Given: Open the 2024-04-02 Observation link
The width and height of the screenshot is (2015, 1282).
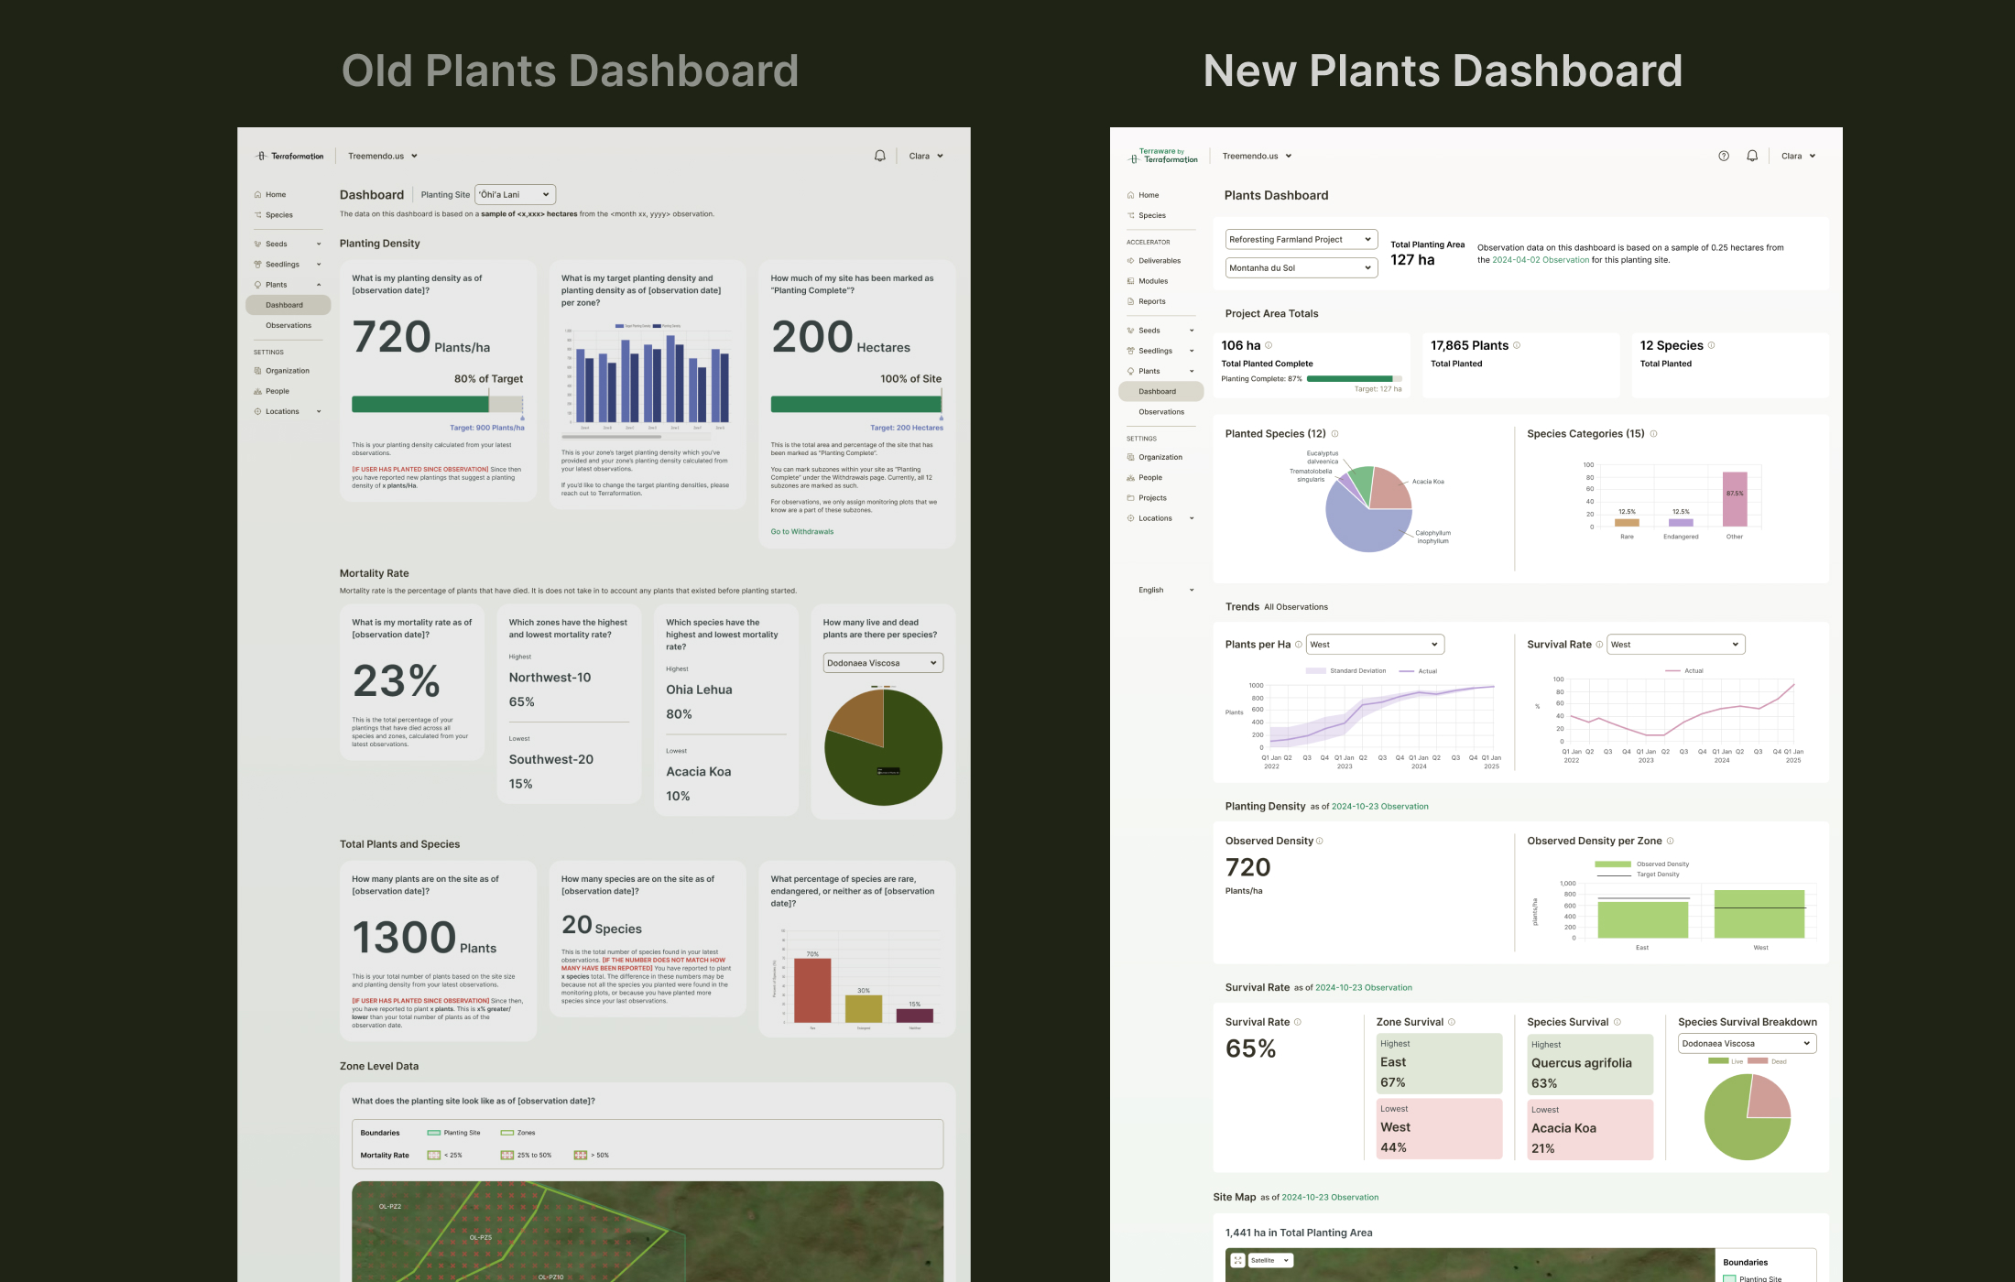Looking at the screenshot, I should click(x=1541, y=259).
